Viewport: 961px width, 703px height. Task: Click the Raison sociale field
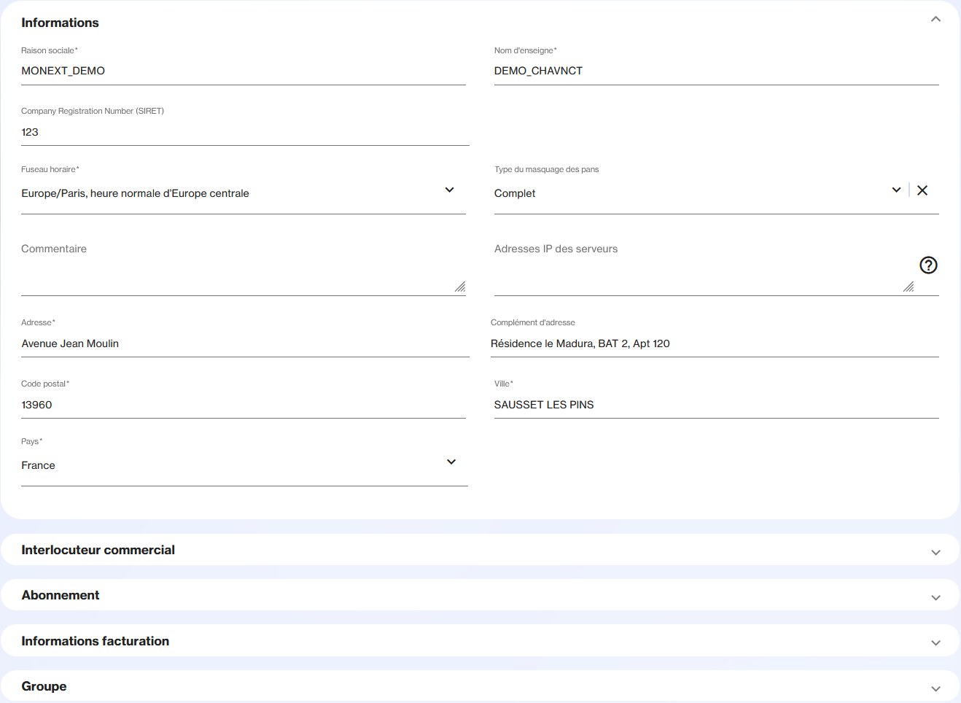(243, 71)
